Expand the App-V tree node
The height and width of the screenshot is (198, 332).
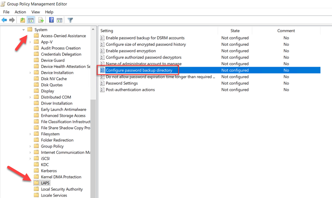pos(30,42)
